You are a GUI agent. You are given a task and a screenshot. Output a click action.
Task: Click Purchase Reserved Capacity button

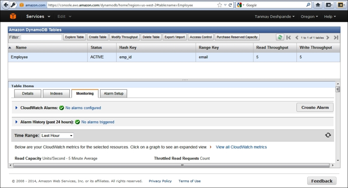(x=237, y=37)
